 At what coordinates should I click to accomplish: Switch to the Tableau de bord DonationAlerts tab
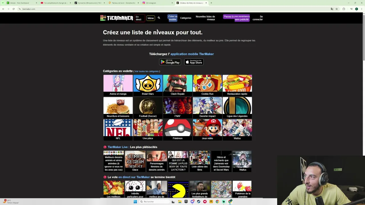[x=123, y=3]
